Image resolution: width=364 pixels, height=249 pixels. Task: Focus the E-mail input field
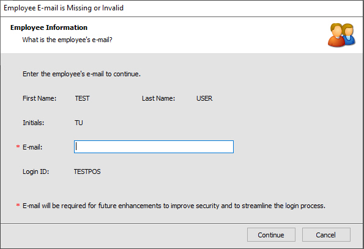[154, 146]
